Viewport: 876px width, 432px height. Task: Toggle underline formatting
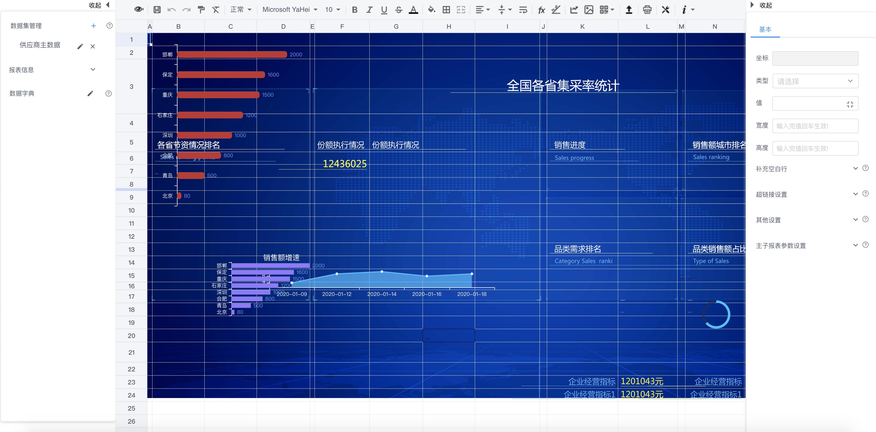[x=384, y=9]
